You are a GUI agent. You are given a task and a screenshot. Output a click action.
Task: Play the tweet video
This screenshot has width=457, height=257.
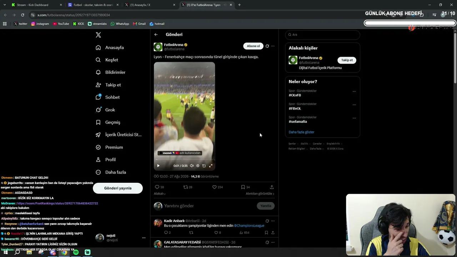pos(158,166)
